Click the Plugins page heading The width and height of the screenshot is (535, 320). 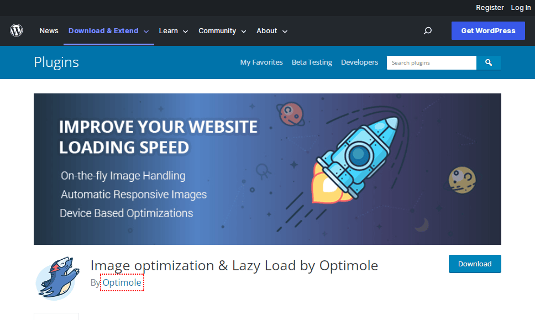56,62
